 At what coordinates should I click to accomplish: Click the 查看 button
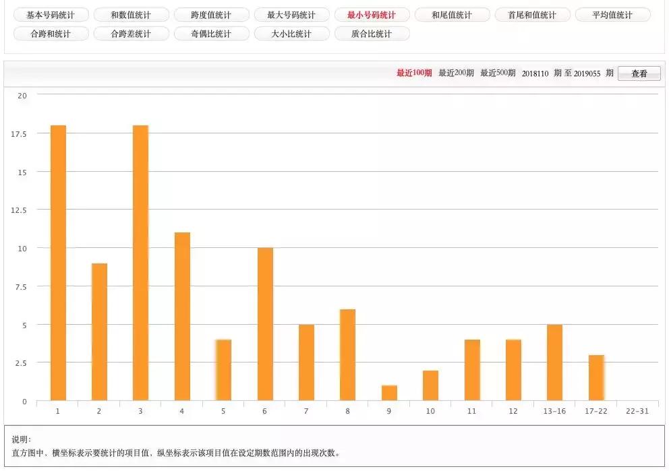pyautogui.click(x=639, y=73)
